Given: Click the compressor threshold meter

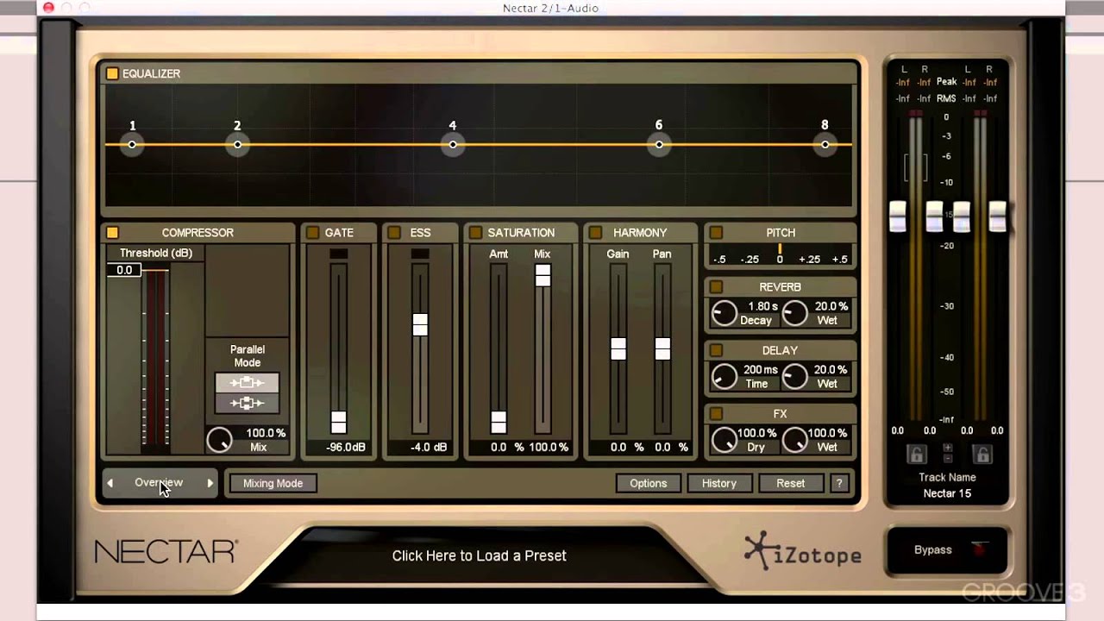Looking at the screenshot, I should pos(155,358).
